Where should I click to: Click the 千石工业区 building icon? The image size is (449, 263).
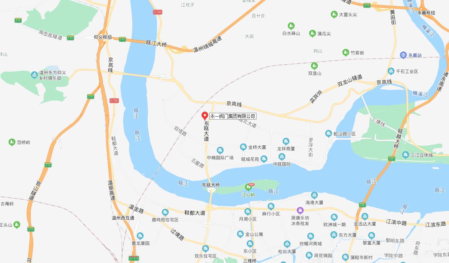pyautogui.click(x=391, y=71)
